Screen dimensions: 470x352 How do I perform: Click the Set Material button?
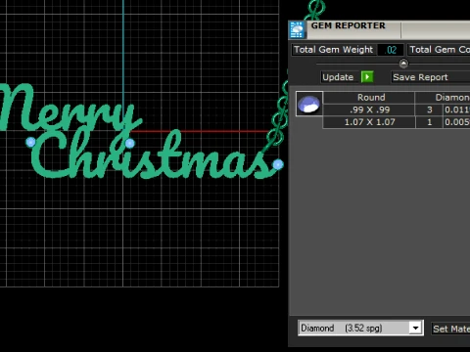pyautogui.click(x=451, y=329)
